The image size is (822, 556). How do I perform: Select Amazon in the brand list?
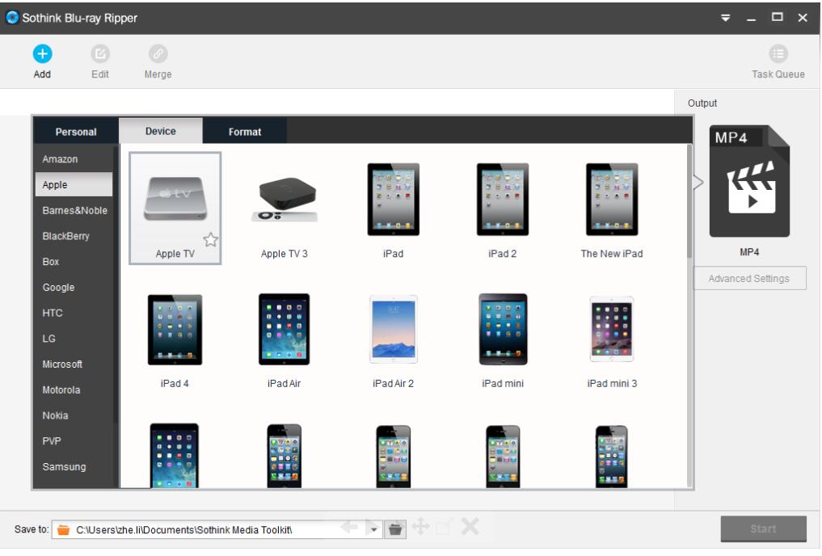pyautogui.click(x=74, y=158)
